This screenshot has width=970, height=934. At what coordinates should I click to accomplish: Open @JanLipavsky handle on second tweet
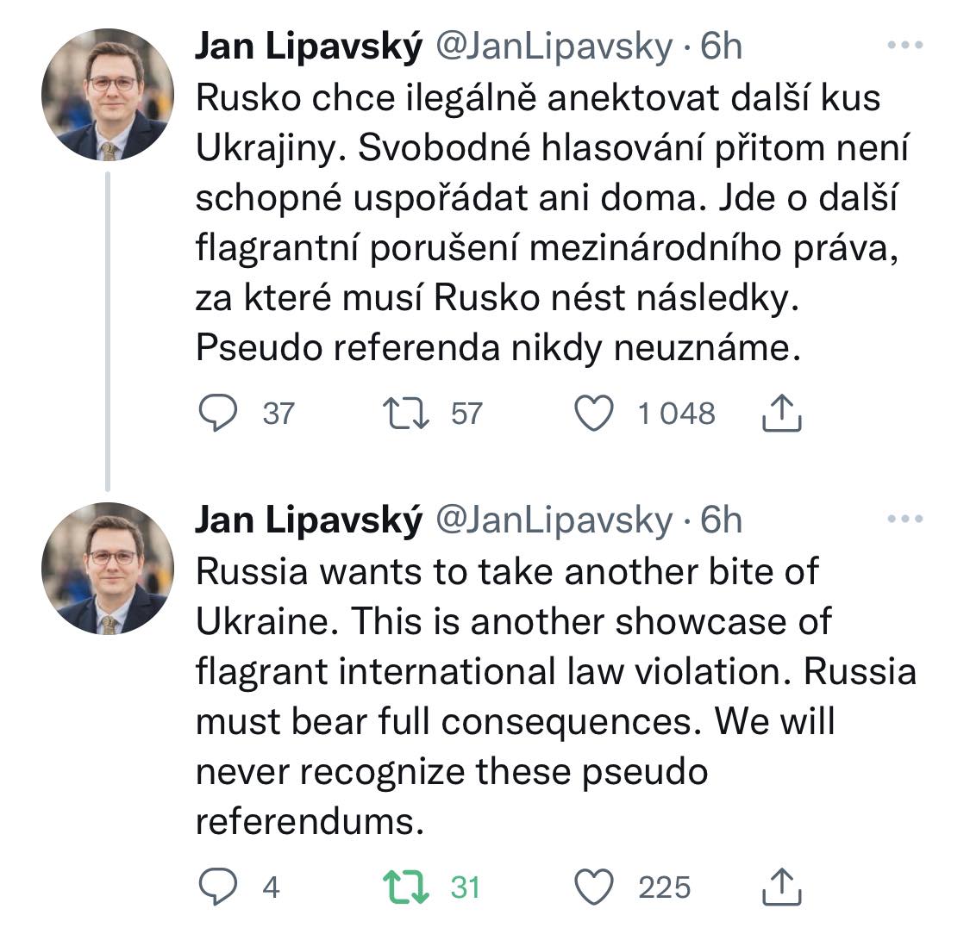pyautogui.click(x=554, y=520)
